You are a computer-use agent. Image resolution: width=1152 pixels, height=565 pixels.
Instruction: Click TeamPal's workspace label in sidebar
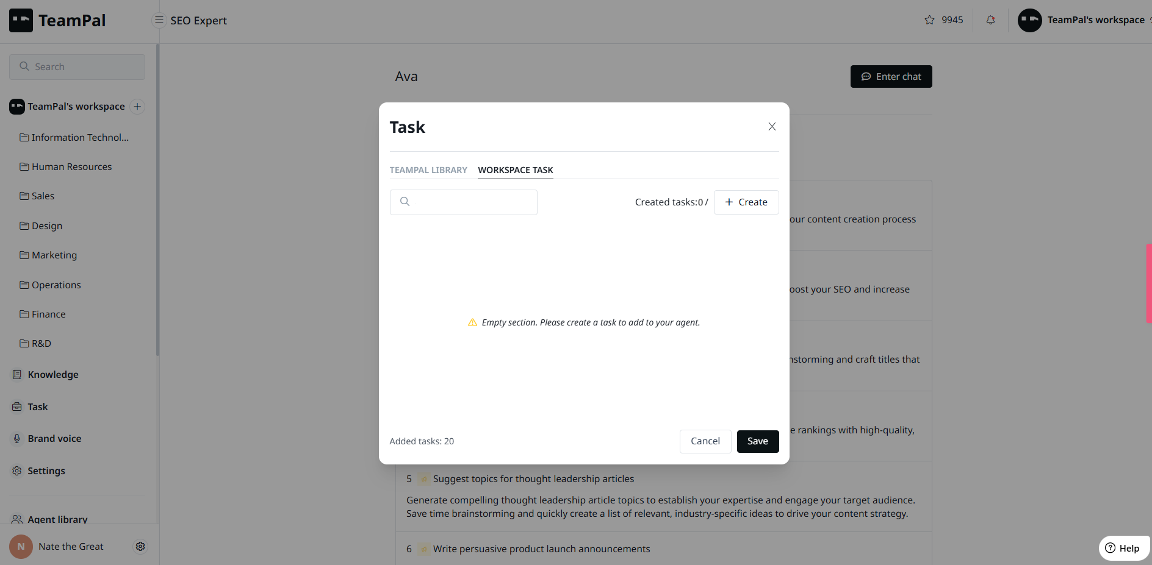(x=76, y=107)
